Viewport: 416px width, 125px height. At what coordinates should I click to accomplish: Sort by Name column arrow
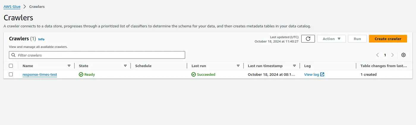tap(69, 66)
